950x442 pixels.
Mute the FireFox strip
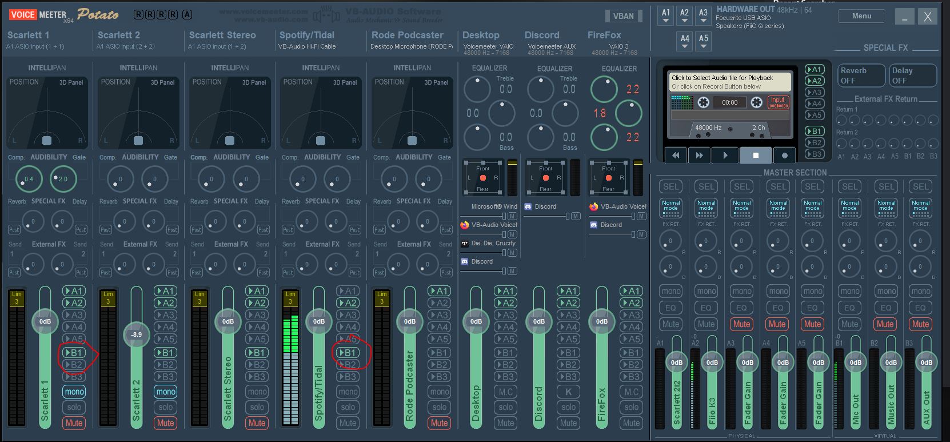632,423
